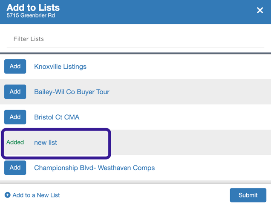This screenshot has height=206, width=271.
Task: Click the Add to a New List text
Action: [36, 195]
